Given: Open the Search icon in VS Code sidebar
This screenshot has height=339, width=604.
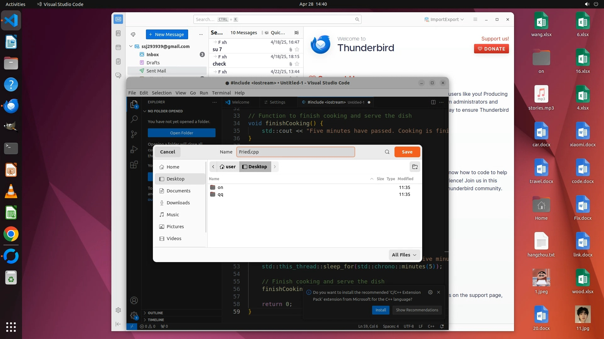Looking at the screenshot, I should click(x=134, y=119).
